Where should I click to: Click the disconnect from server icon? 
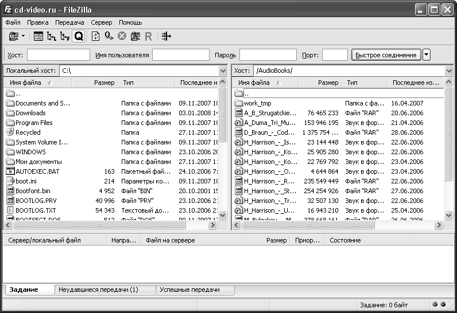[135, 36]
